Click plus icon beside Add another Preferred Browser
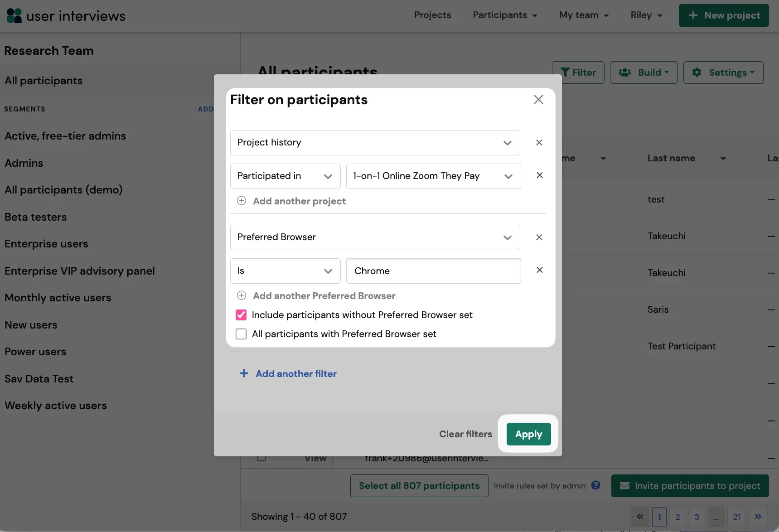This screenshot has width=779, height=532. coord(242,295)
